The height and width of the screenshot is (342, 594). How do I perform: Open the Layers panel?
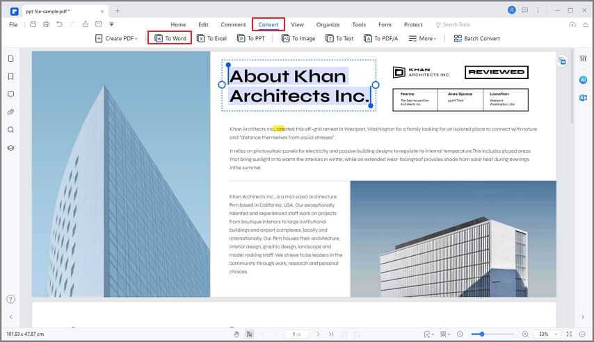pos(11,148)
